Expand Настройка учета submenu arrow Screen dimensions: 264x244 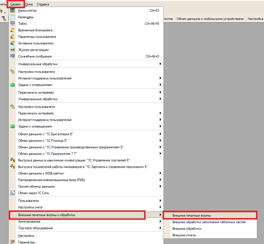pyautogui.click(x=160, y=207)
